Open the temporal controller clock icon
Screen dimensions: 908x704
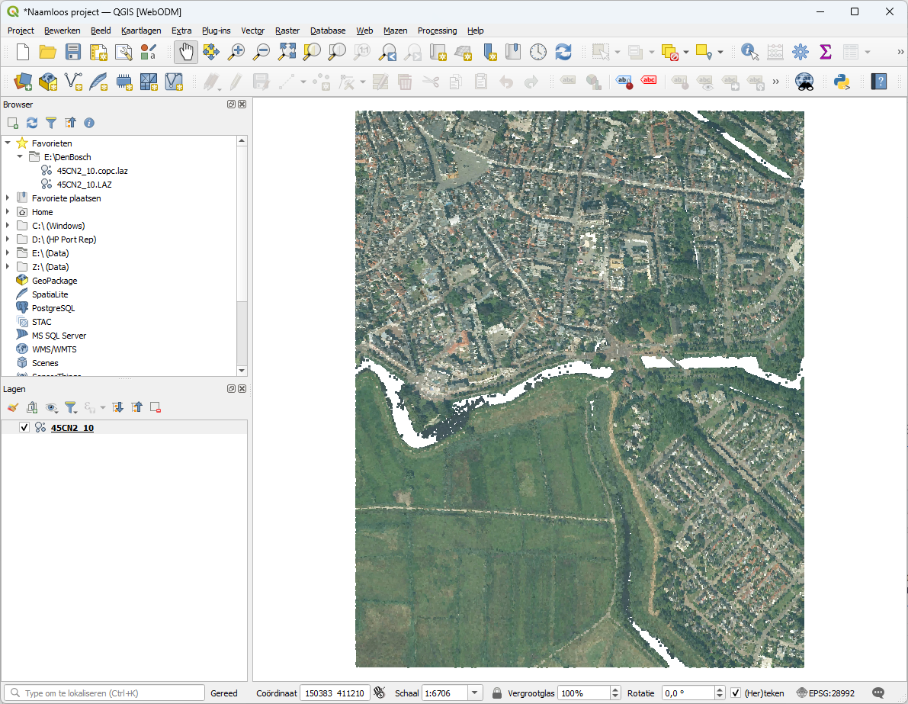pyautogui.click(x=538, y=52)
